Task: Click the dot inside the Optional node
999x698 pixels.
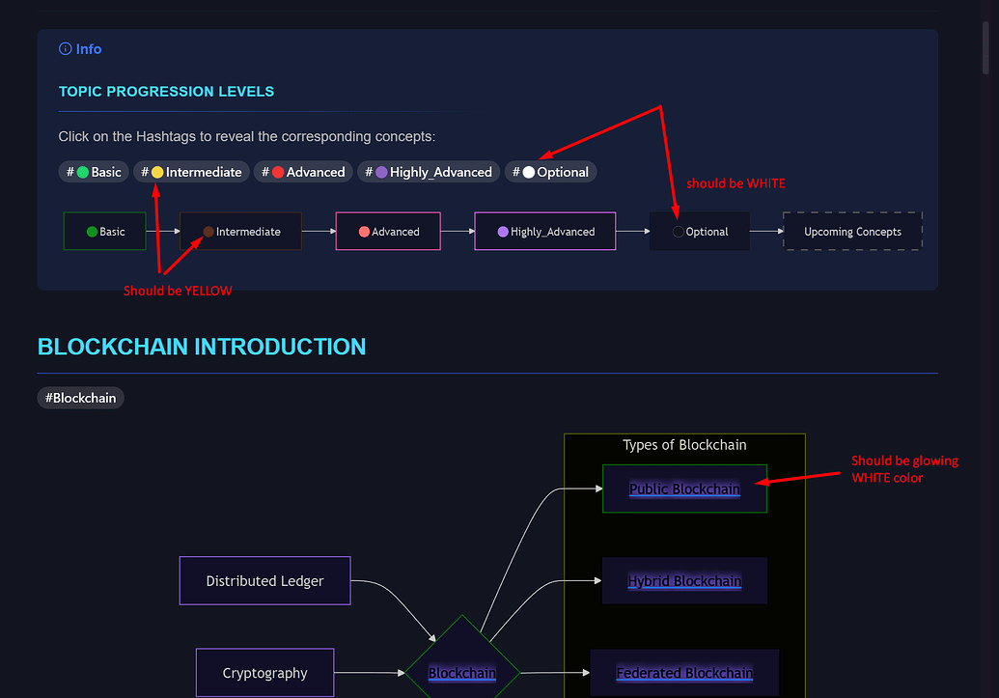Action: (680, 231)
